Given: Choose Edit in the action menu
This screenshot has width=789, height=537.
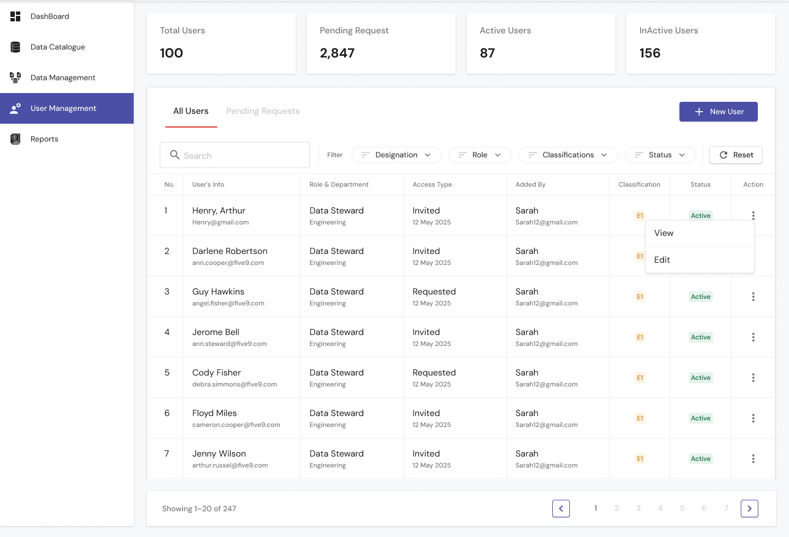Looking at the screenshot, I should click(662, 260).
